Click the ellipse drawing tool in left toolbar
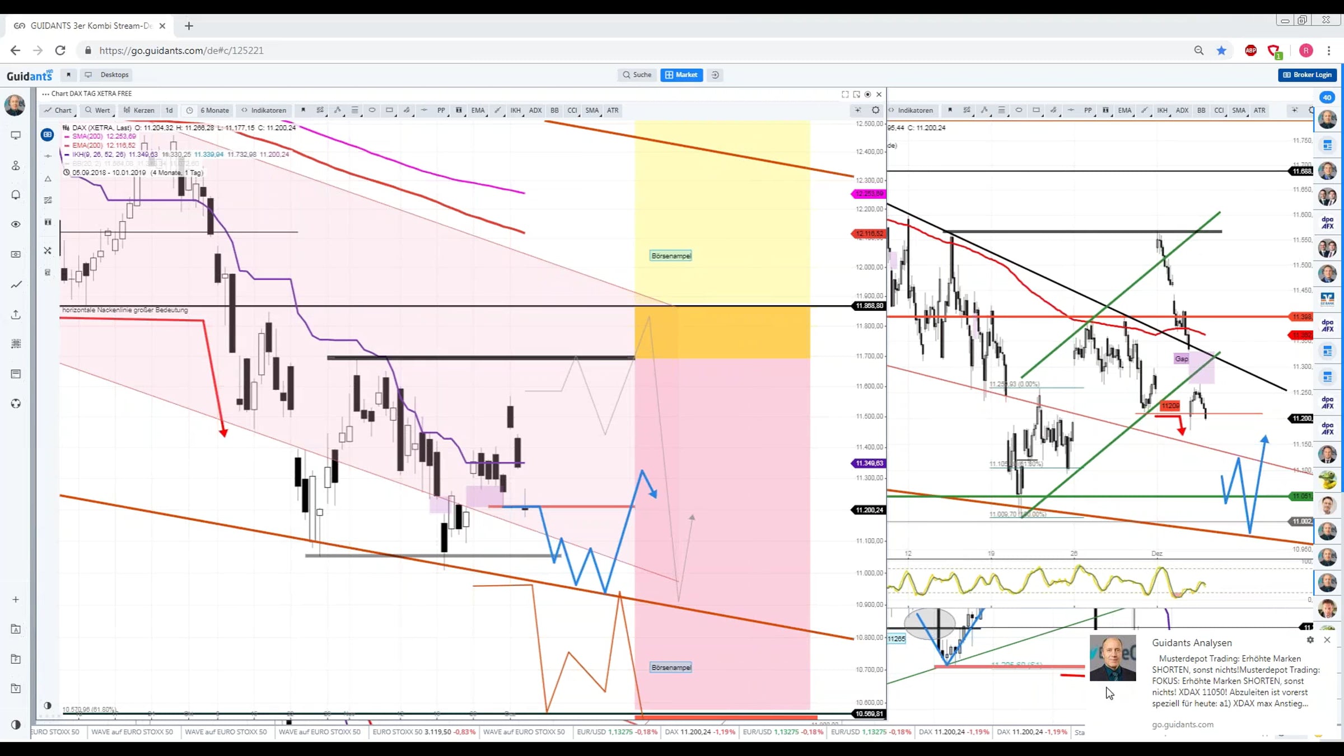Screen dimensions: 1344x756 (372, 110)
